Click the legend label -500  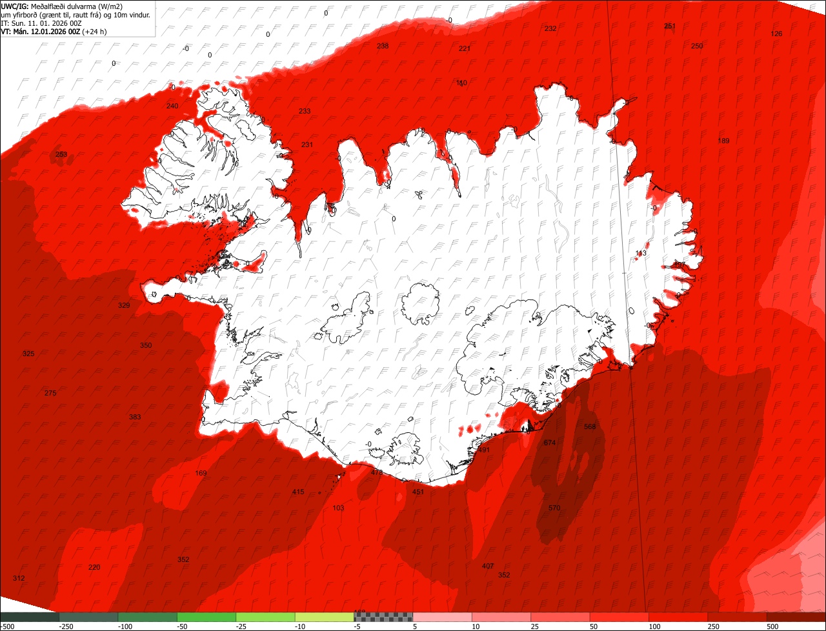pyautogui.click(x=7, y=626)
